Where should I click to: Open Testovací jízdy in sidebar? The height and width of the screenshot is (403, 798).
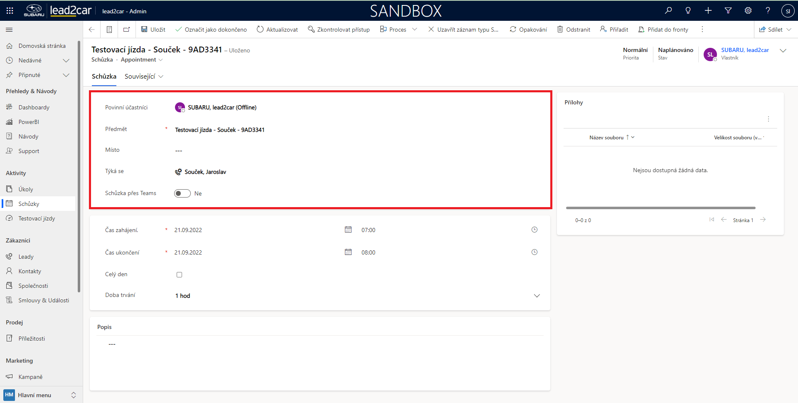coord(37,218)
